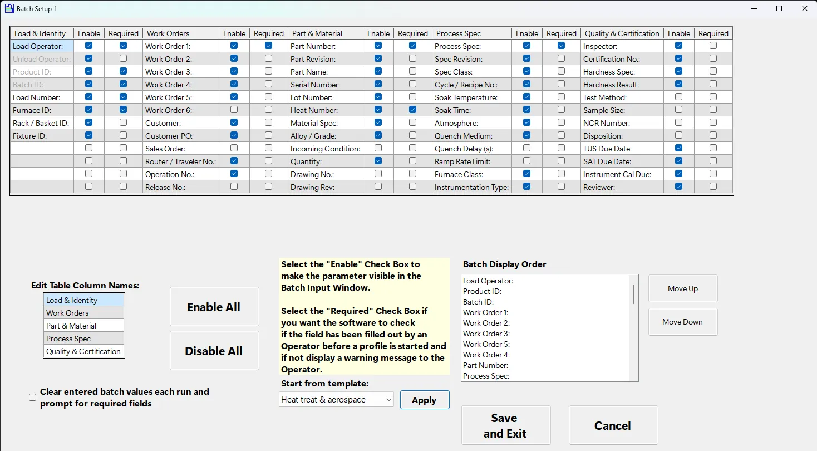
Task: Toggle Enable checkbox for NCR Number
Action: [x=678, y=122]
